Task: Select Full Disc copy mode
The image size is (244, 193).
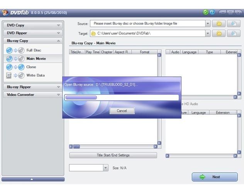Action: point(33,51)
